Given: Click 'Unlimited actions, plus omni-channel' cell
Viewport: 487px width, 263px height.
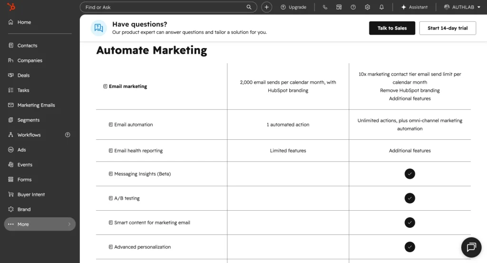Looking at the screenshot, I should [409, 125].
